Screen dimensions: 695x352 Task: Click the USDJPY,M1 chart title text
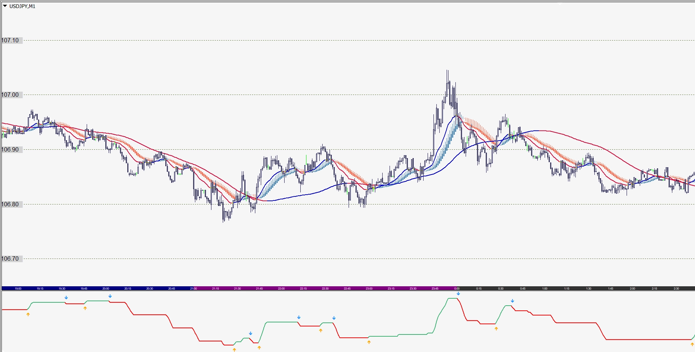[22, 6]
